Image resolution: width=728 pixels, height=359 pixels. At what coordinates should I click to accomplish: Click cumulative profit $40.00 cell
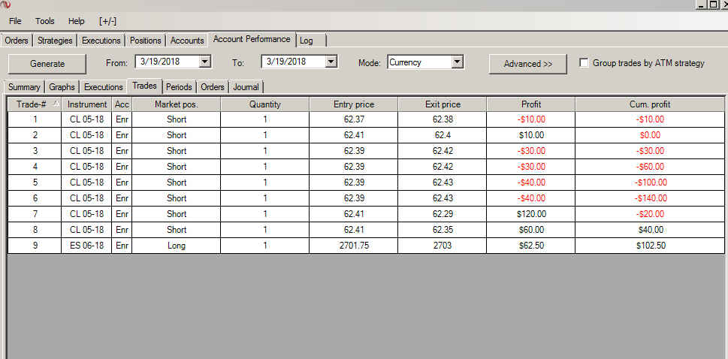tap(650, 230)
